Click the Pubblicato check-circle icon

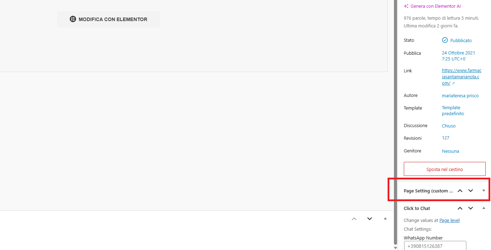coord(445,40)
